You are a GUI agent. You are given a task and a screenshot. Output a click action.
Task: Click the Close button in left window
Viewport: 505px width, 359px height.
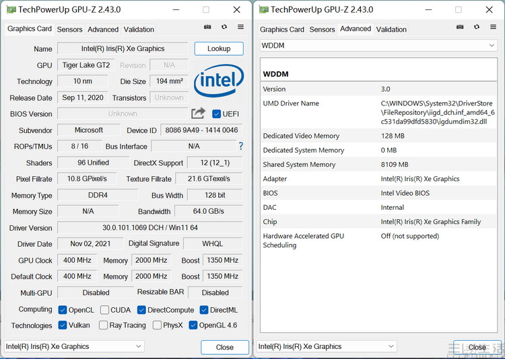pyautogui.click(x=224, y=347)
